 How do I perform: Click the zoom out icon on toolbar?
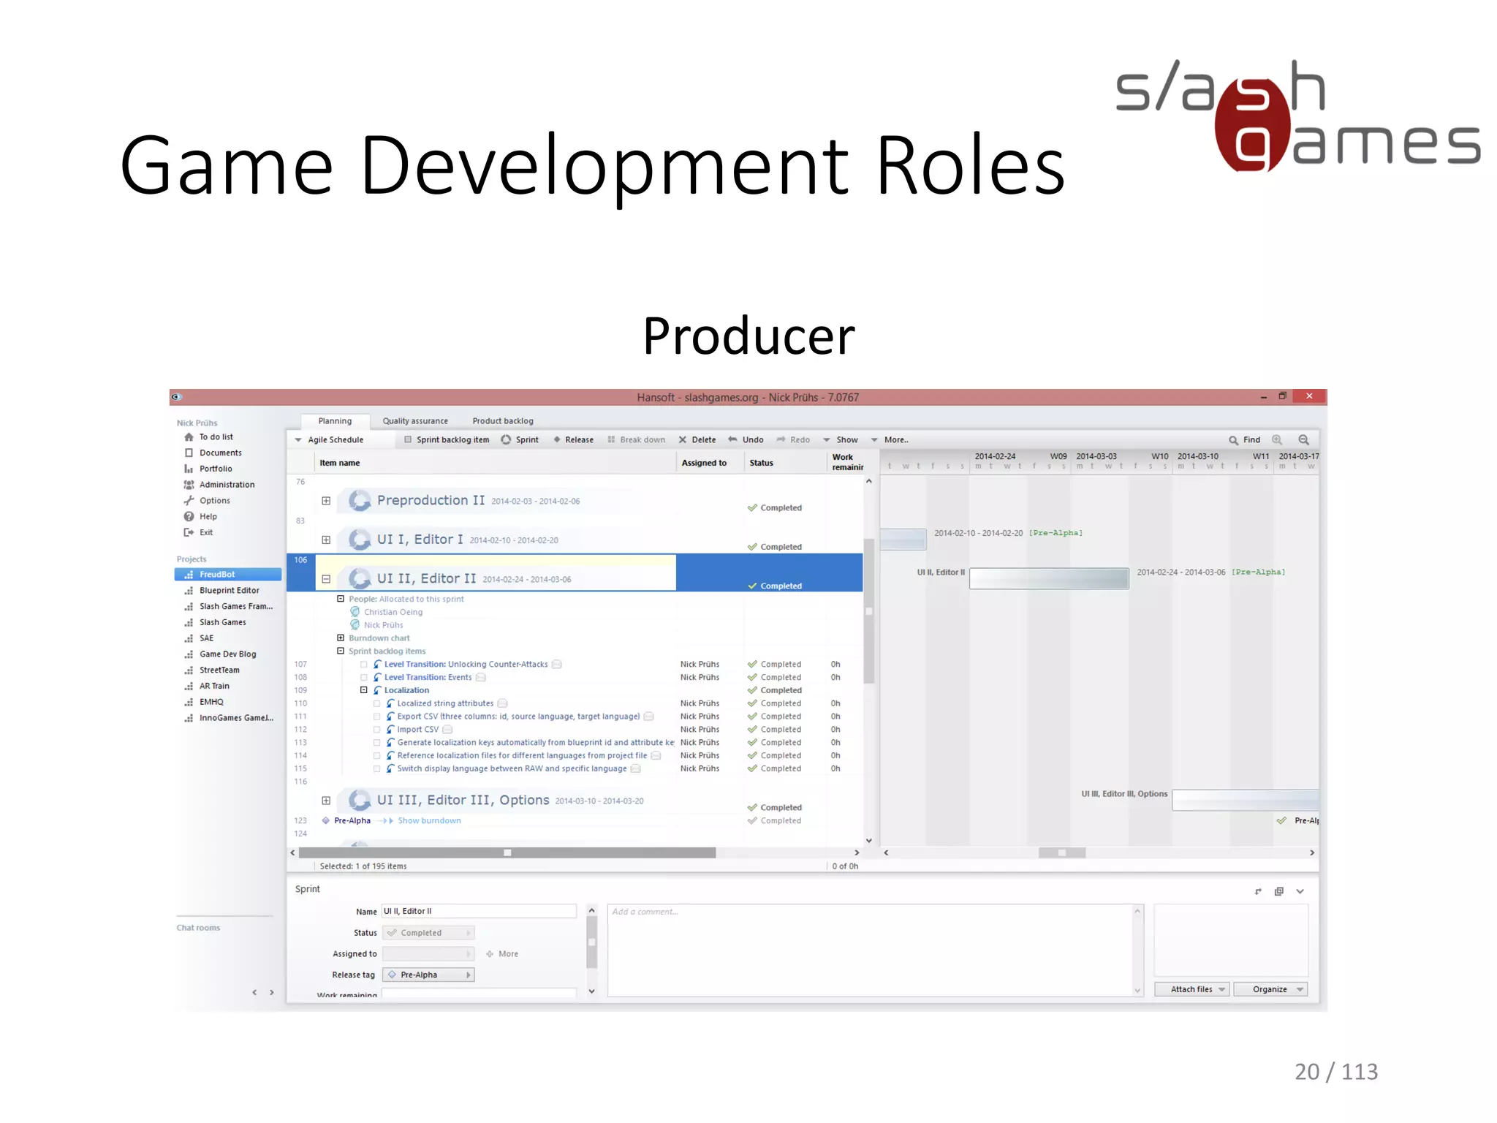[x=1303, y=440]
